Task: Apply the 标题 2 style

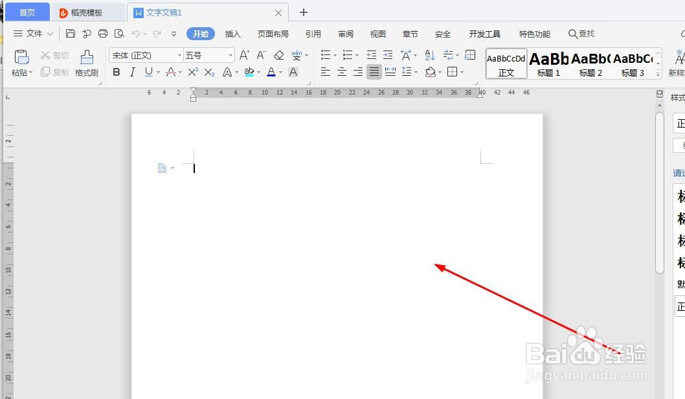Action: [x=590, y=64]
